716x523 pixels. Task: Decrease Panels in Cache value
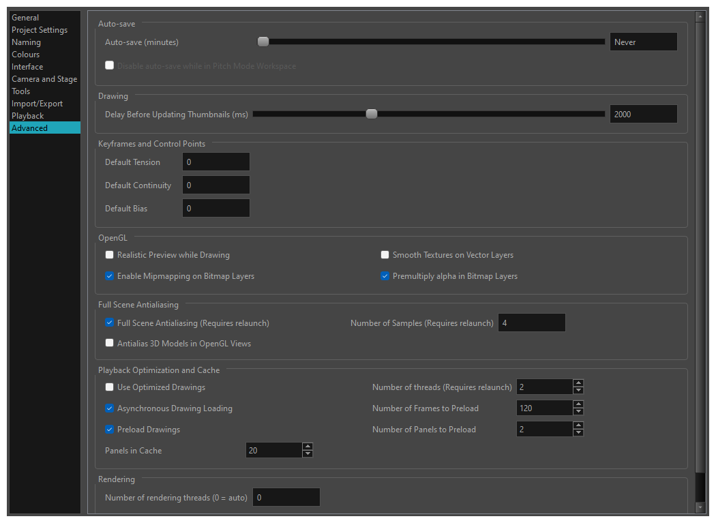(x=308, y=454)
